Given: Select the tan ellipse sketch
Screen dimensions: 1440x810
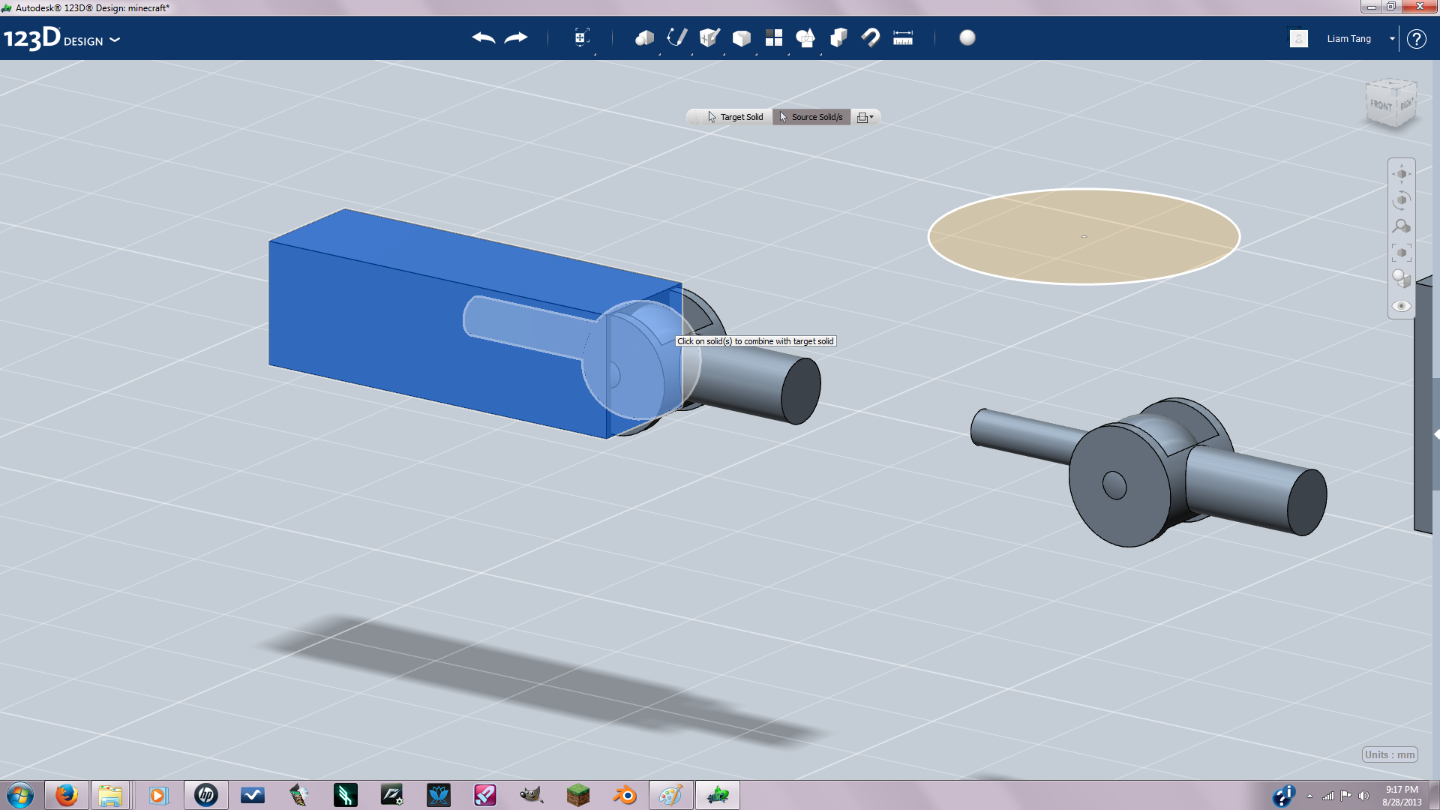Looking at the screenshot, I should [1084, 236].
